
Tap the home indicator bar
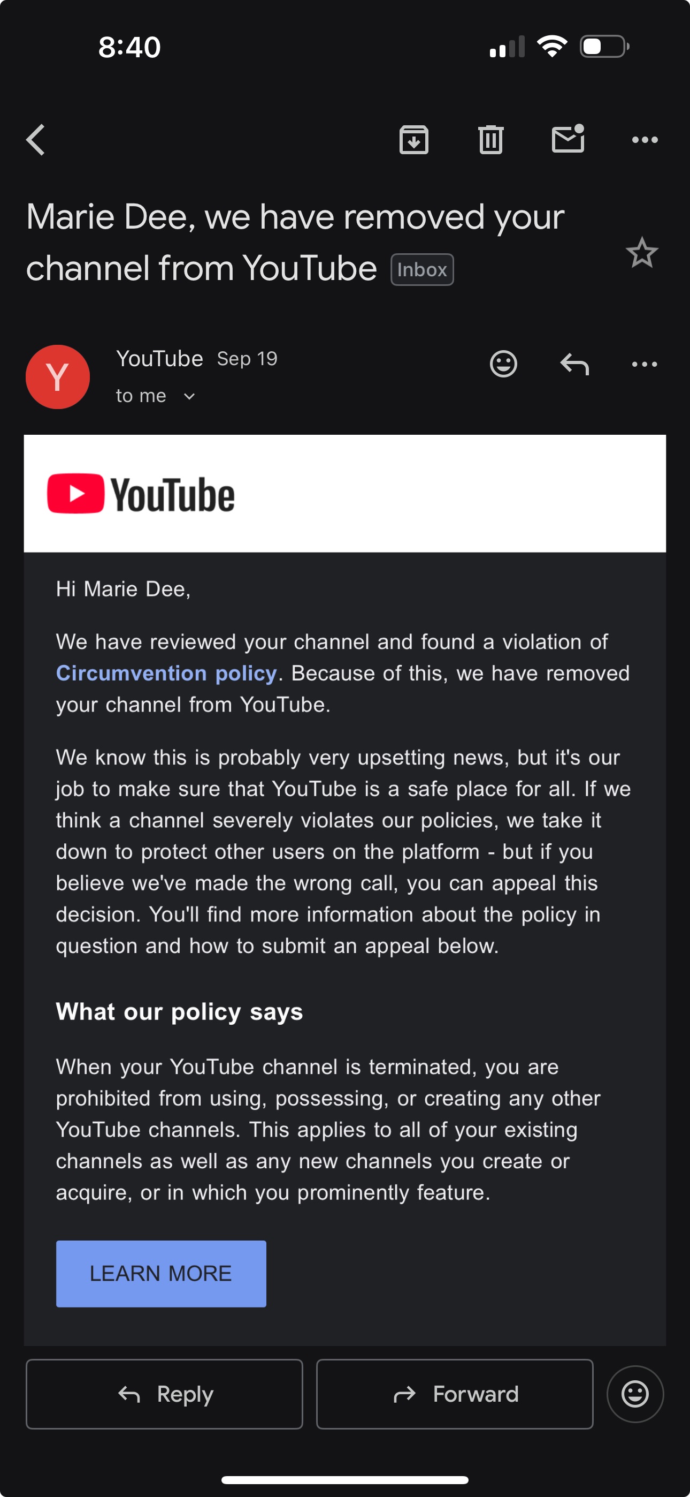[345, 1479]
